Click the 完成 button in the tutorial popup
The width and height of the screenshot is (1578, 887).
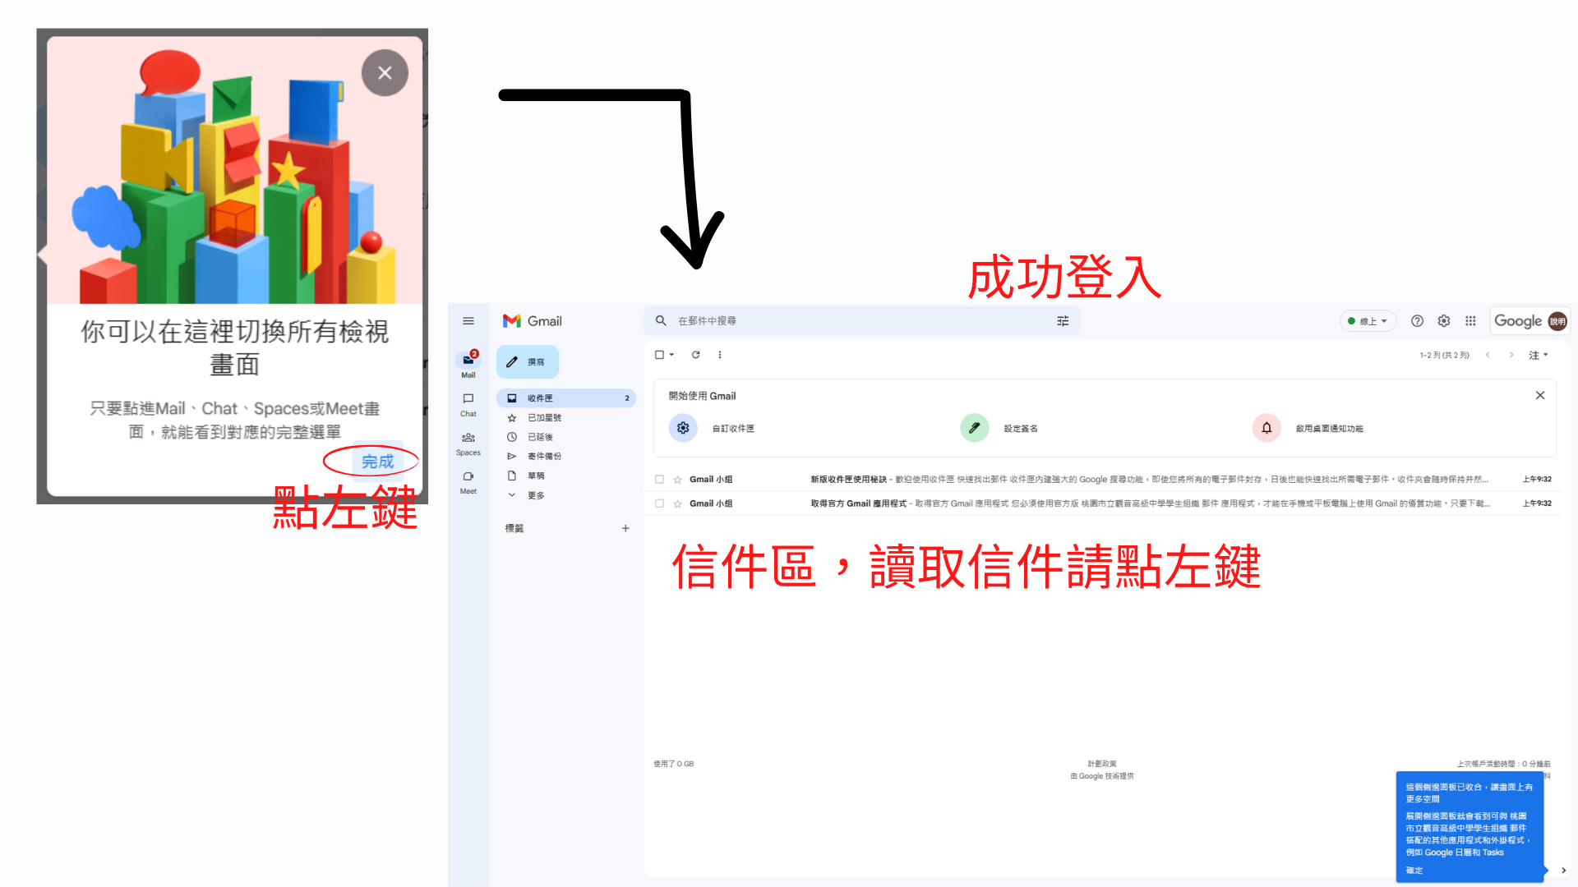[375, 460]
